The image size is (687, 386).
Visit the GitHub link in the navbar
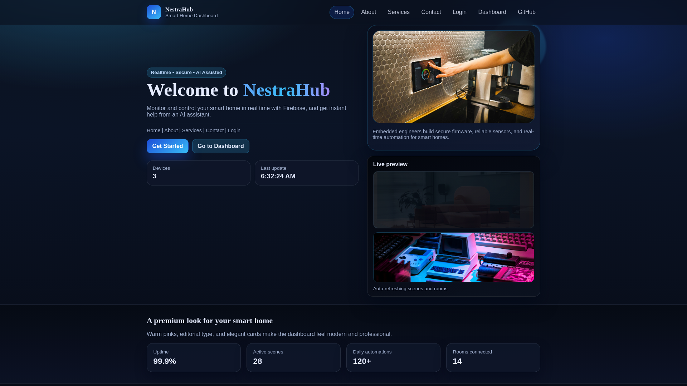pos(527,12)
